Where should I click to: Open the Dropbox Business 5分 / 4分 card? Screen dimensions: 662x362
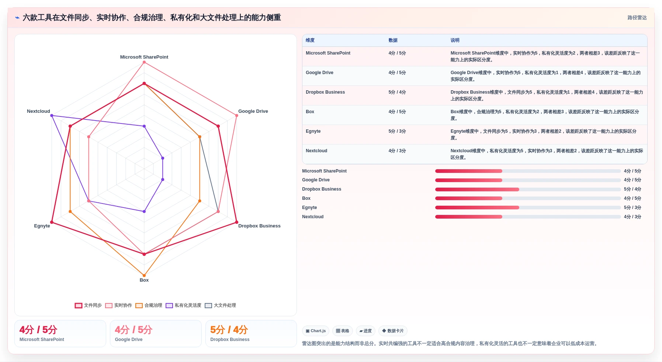(251, 334)
